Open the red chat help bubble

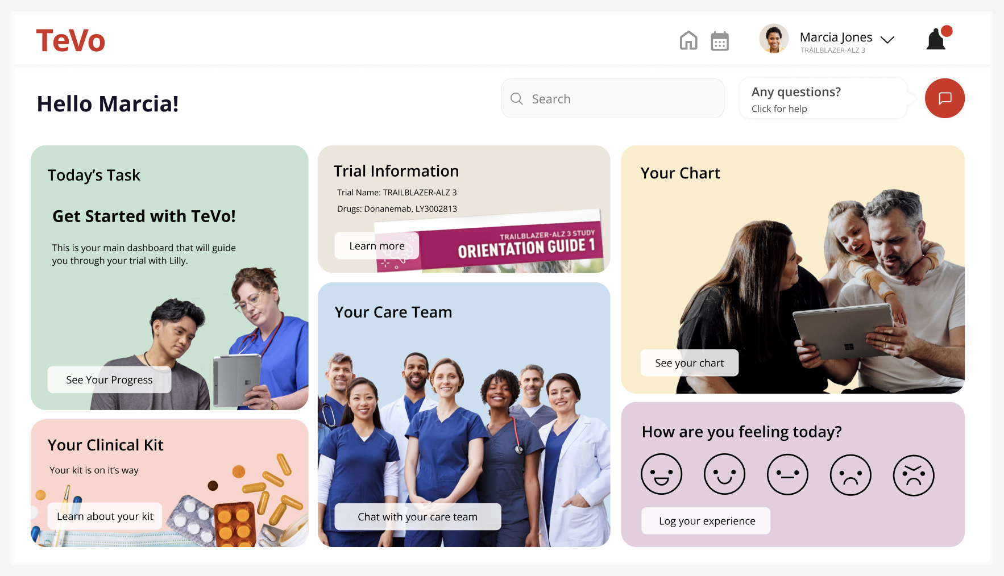(x=944, y=98)
